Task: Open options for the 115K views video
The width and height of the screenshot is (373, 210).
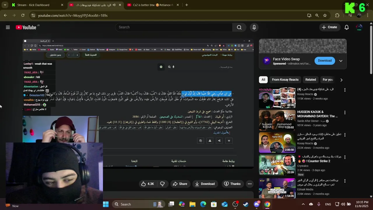Action: (x=345, y=90)
